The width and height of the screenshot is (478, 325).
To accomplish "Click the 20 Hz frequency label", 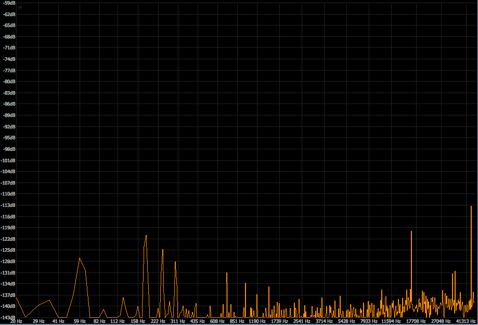I will tap(16, 321).
